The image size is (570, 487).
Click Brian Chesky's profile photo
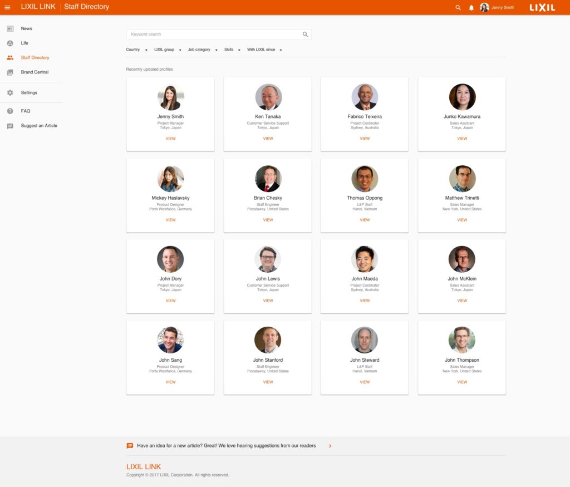268,179
